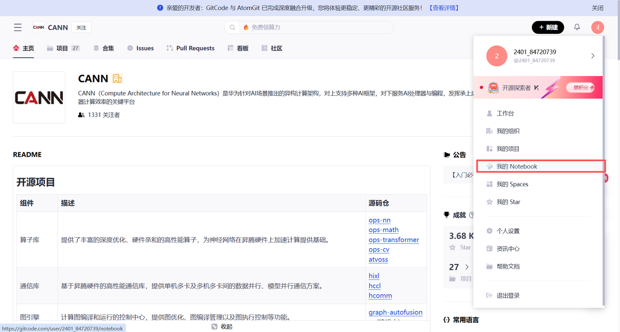This screenshot has height=332, width=620.
Task: Click the large CANN organization logo
Action: point(39,97)
